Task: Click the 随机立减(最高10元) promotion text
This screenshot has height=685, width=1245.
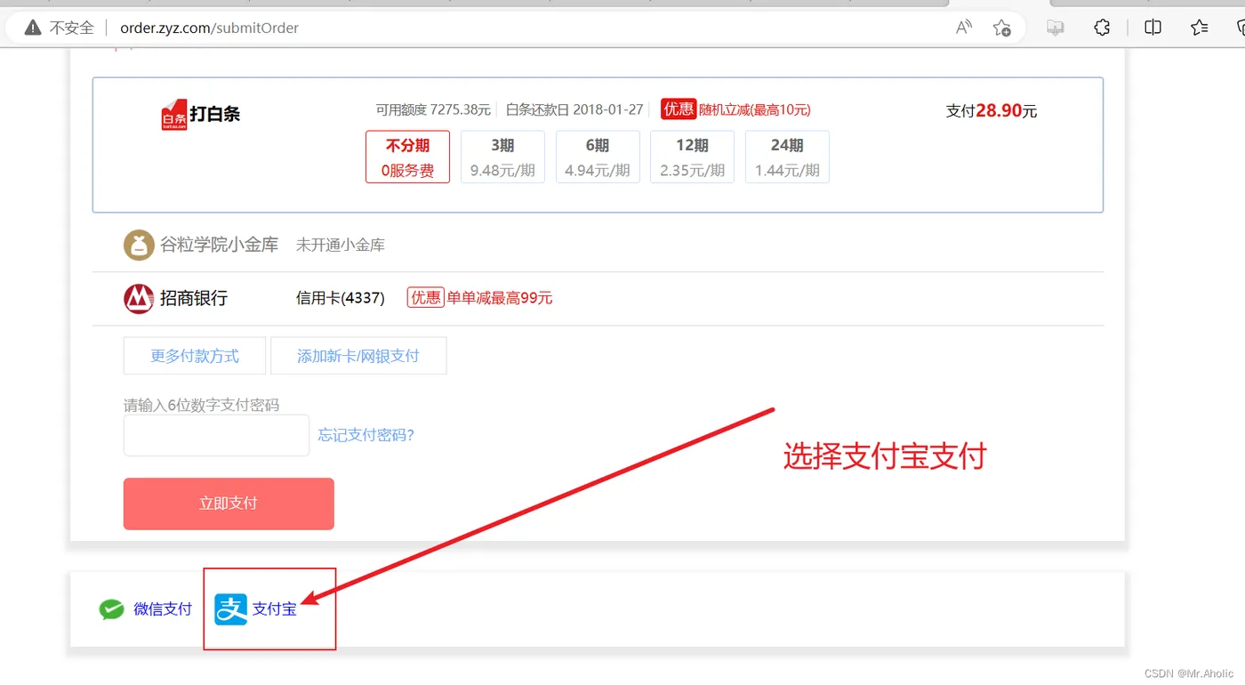Action: pyautogui.click(x=755, y=110)
